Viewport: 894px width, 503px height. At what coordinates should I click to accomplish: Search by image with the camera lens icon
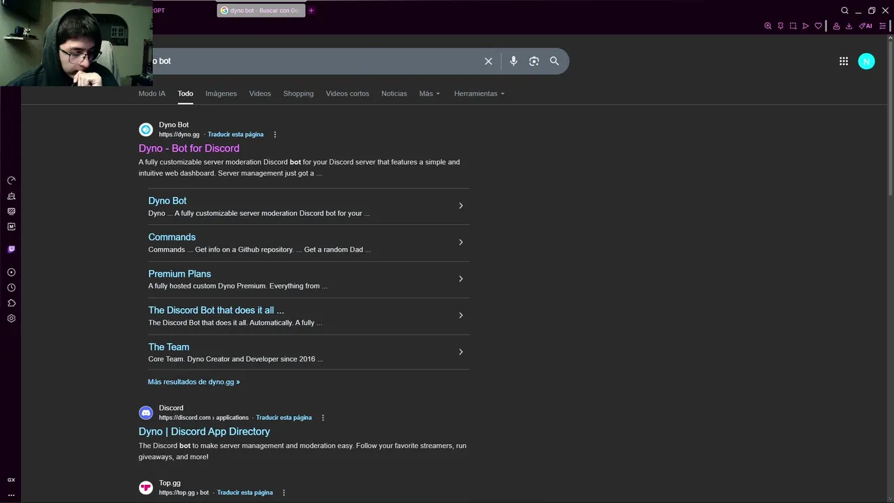click(534, 61)
